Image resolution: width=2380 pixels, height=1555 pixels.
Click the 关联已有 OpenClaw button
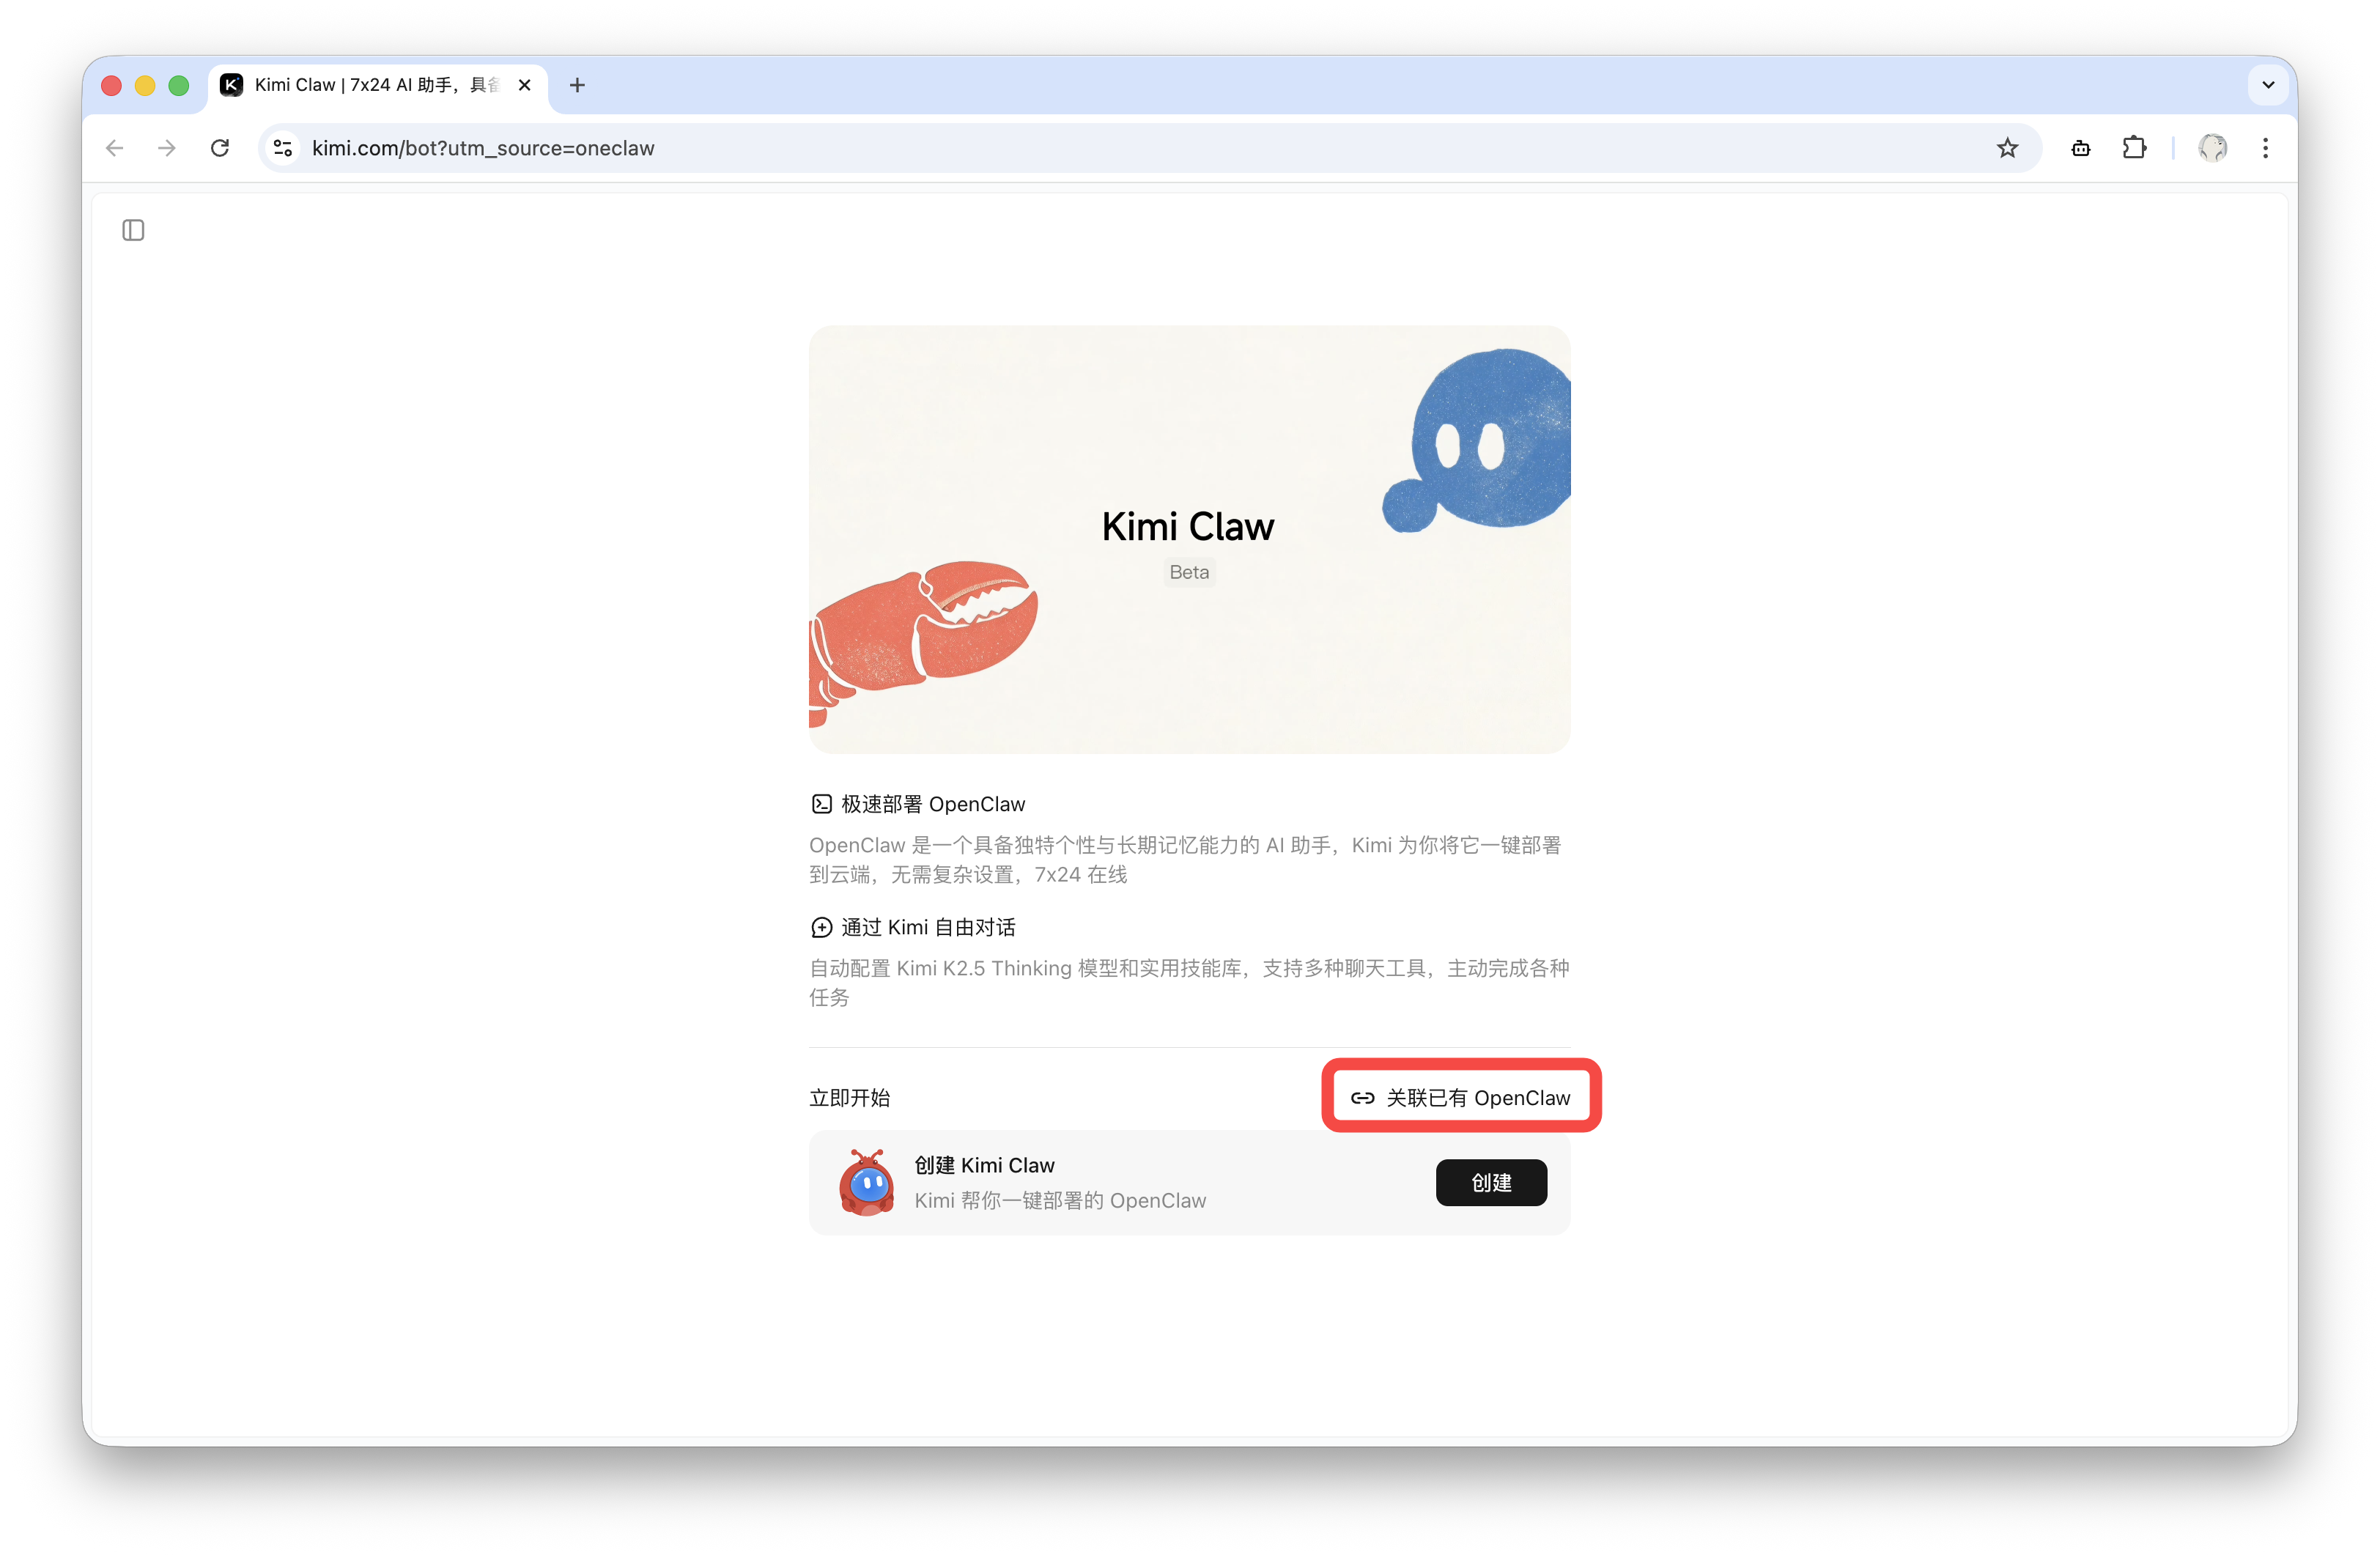pos(1461,1097)
